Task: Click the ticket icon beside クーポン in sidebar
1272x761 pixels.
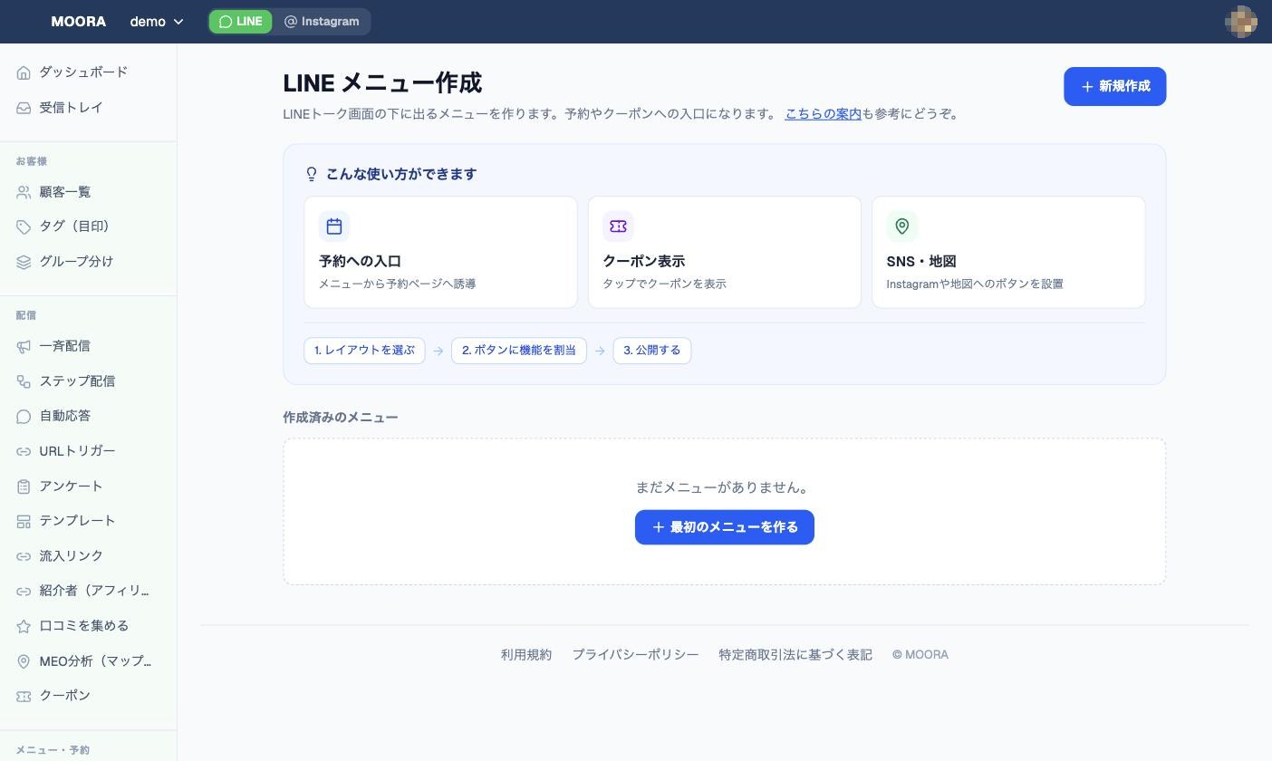Action: pos(24,696)
